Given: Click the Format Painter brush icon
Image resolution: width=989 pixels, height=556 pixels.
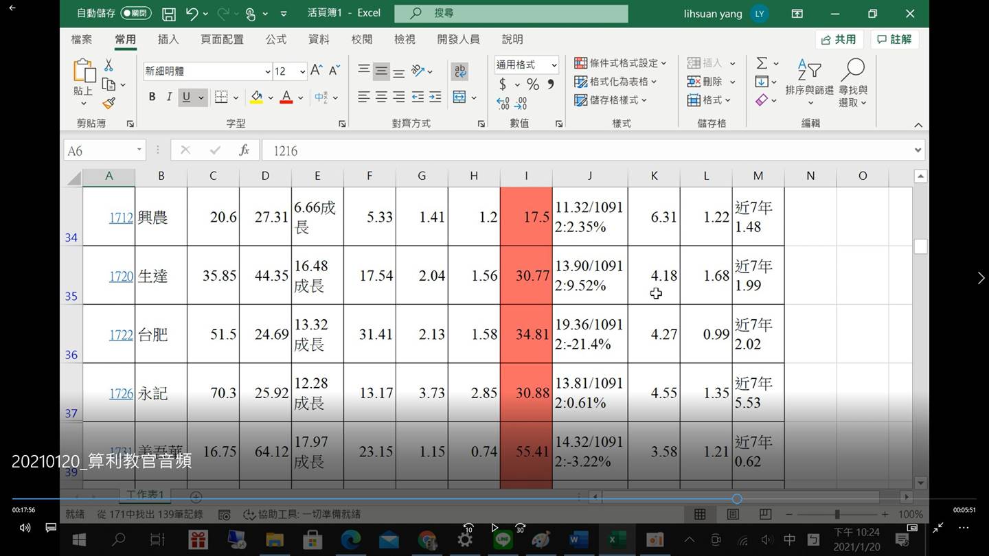Looking at the screenshot, I should coord(109,104).
